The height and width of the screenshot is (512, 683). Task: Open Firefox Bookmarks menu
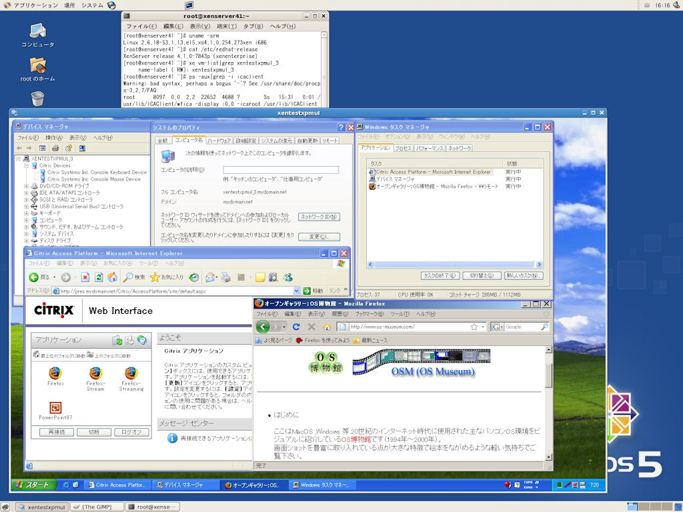[369, 314]
